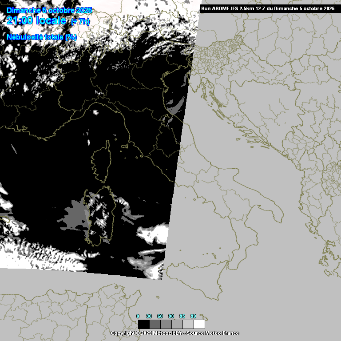Click Corsica island on the map

tap(101, 163)
